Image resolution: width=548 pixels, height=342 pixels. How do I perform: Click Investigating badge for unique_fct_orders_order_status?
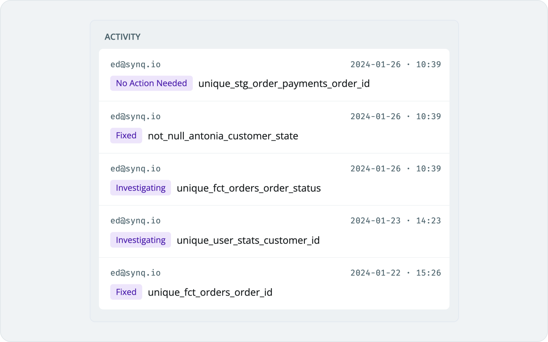pos(140,188)
